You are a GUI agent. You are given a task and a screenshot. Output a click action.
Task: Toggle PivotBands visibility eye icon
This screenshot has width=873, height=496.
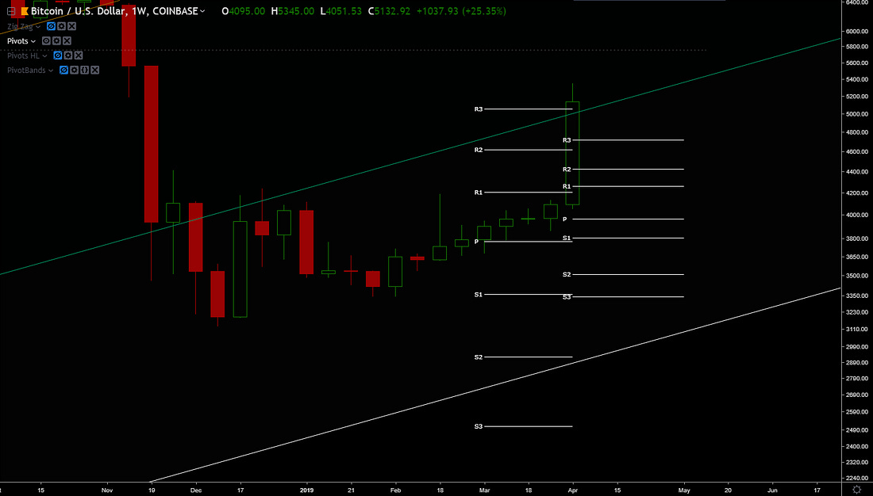tap(63, 71)
